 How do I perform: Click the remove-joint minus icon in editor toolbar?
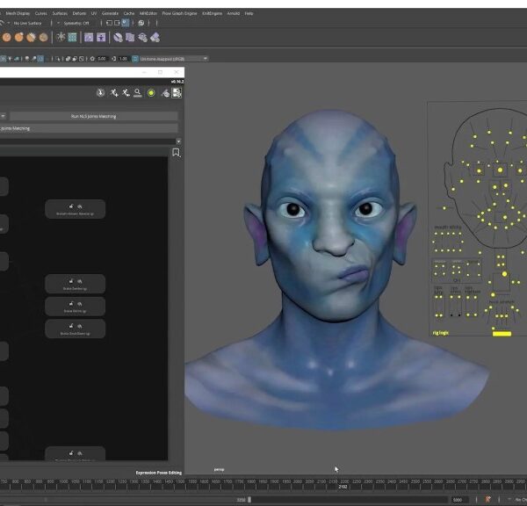coord(126,93)
